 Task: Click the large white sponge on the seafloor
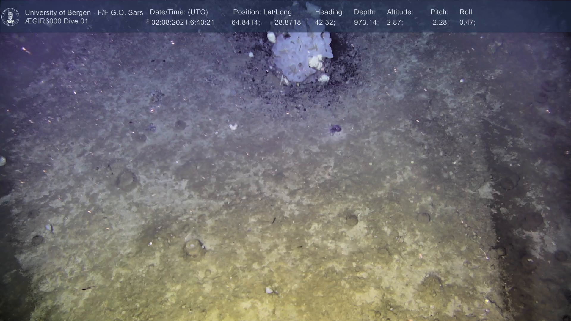[300, 56]
